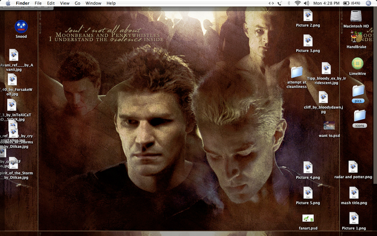Screen dimensions: 377x236
Task: Launch the HandBrake application icon
Action: click(x=356, y=37)
